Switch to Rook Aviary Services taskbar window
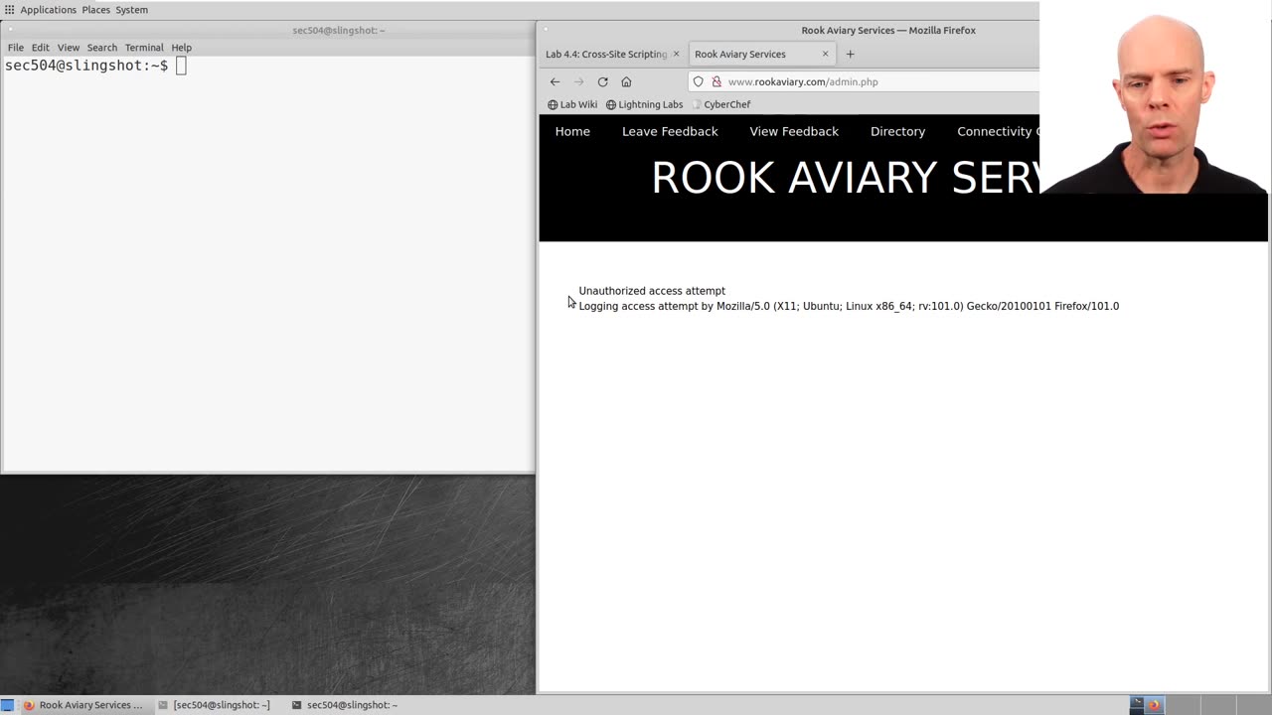The height and width of the screenshot is (715, 1272). 83,705
